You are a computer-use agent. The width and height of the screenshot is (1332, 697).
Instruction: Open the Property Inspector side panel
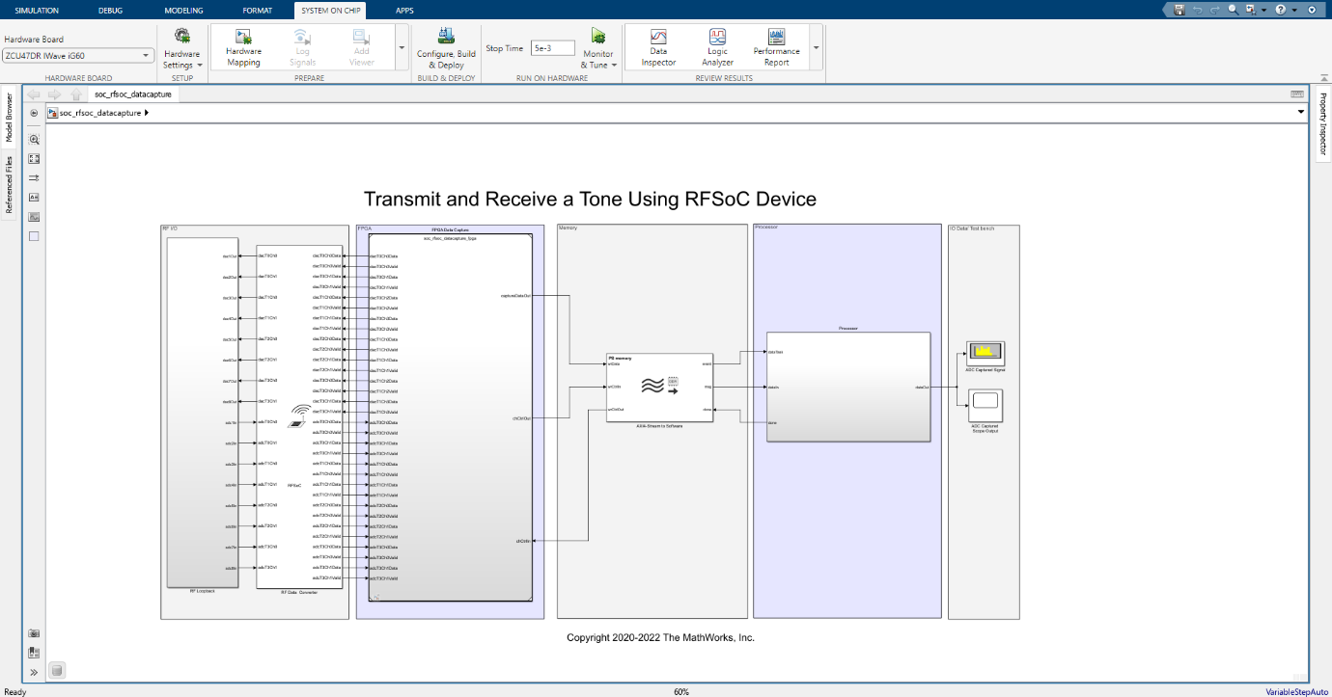pos(1323,122)
